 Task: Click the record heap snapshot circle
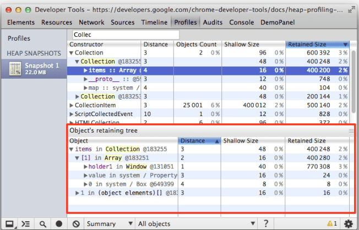click(59, 223)
